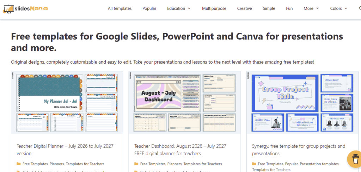Expand the Education menu chevron
Image resolution: width=361 pixels, height=172 pixels.
[189, 8]
